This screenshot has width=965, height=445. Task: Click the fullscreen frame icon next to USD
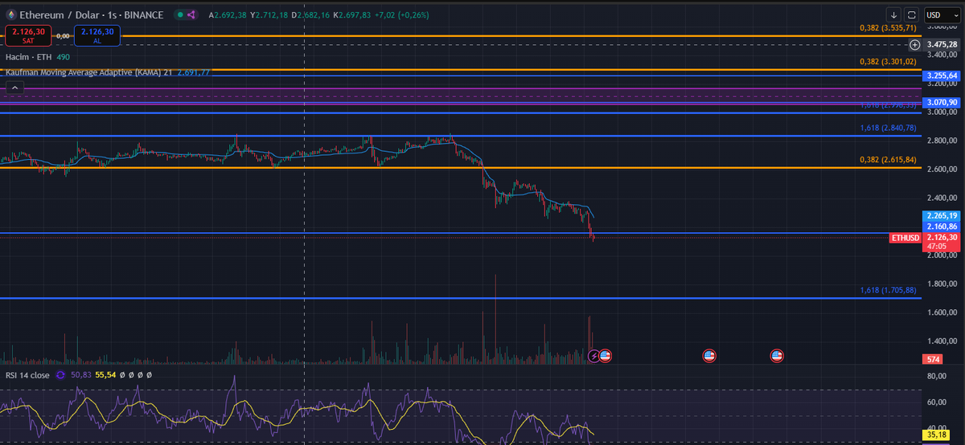[912, 14]
